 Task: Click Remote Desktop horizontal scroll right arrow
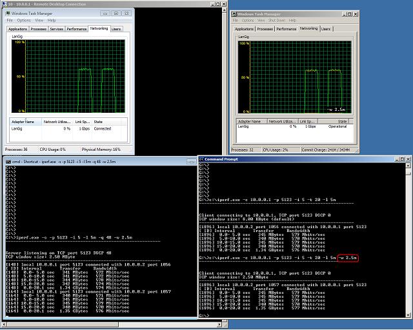point(219,325)
